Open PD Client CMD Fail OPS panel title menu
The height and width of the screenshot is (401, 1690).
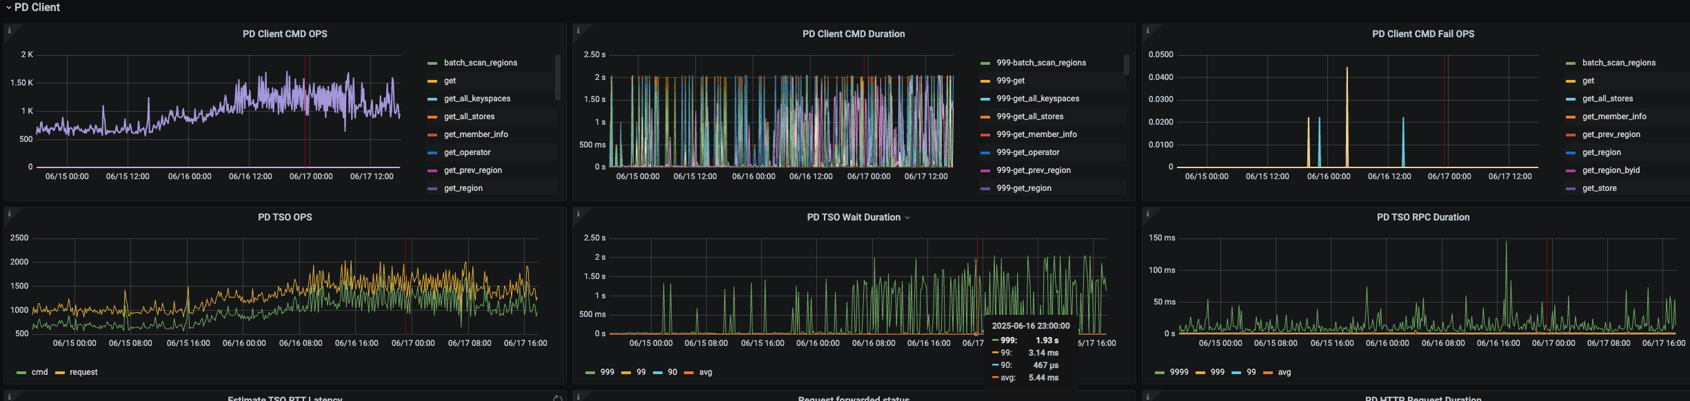1422,34
